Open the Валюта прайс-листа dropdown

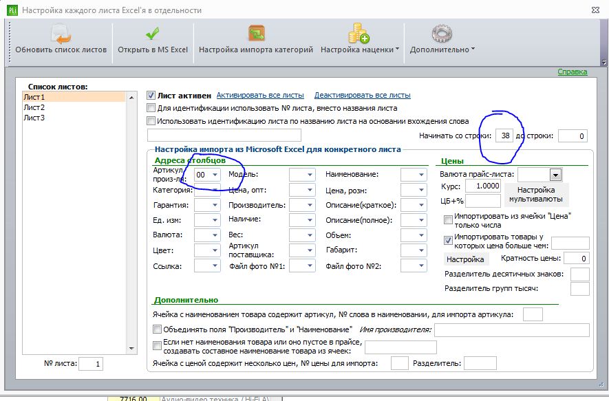tap(556, 175)
